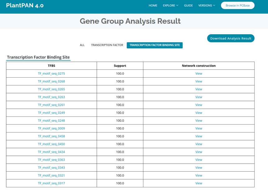Open the TF_motif_seq_0009 link

[x=51, y=128]
